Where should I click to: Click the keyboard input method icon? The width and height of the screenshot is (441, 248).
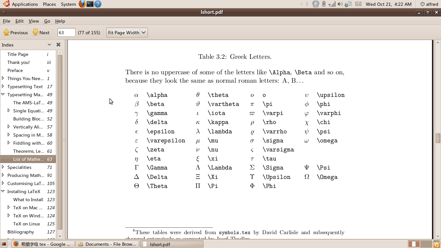pos(348,4)
